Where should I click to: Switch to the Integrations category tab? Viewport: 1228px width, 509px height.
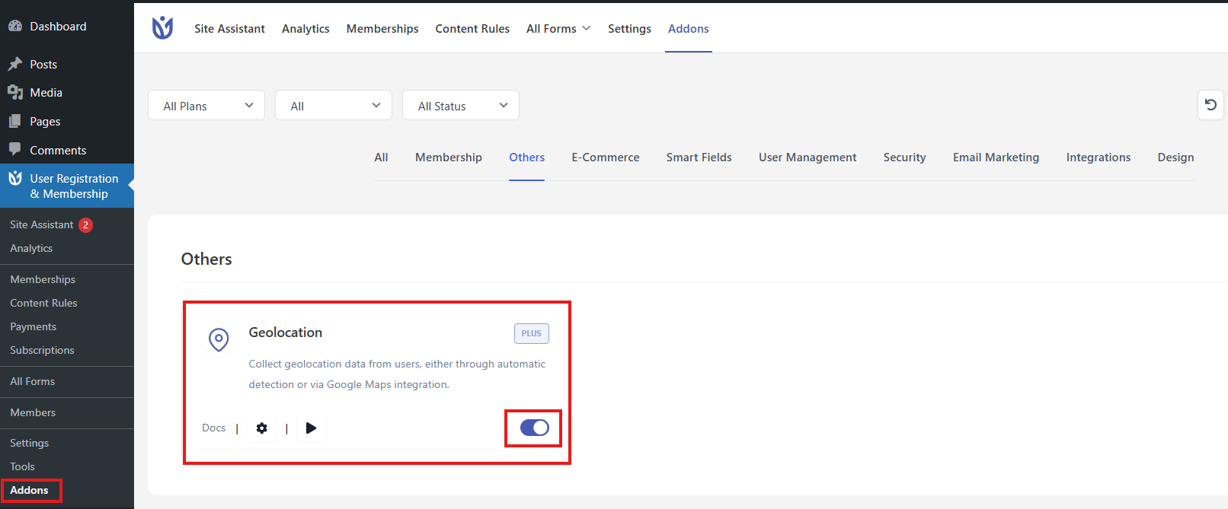pos(1098,157)
